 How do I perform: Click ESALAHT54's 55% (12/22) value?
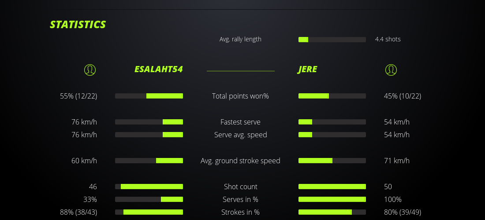[78, 96]
